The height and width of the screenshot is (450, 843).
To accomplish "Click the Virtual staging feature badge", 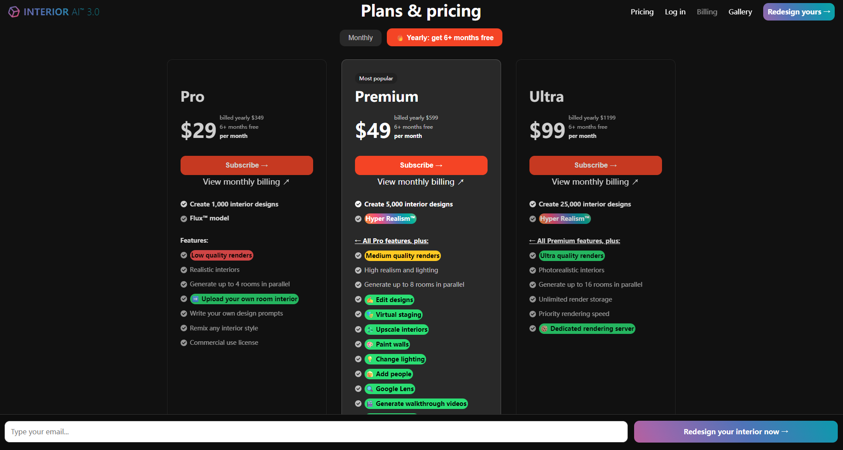I will pos(393,315).
